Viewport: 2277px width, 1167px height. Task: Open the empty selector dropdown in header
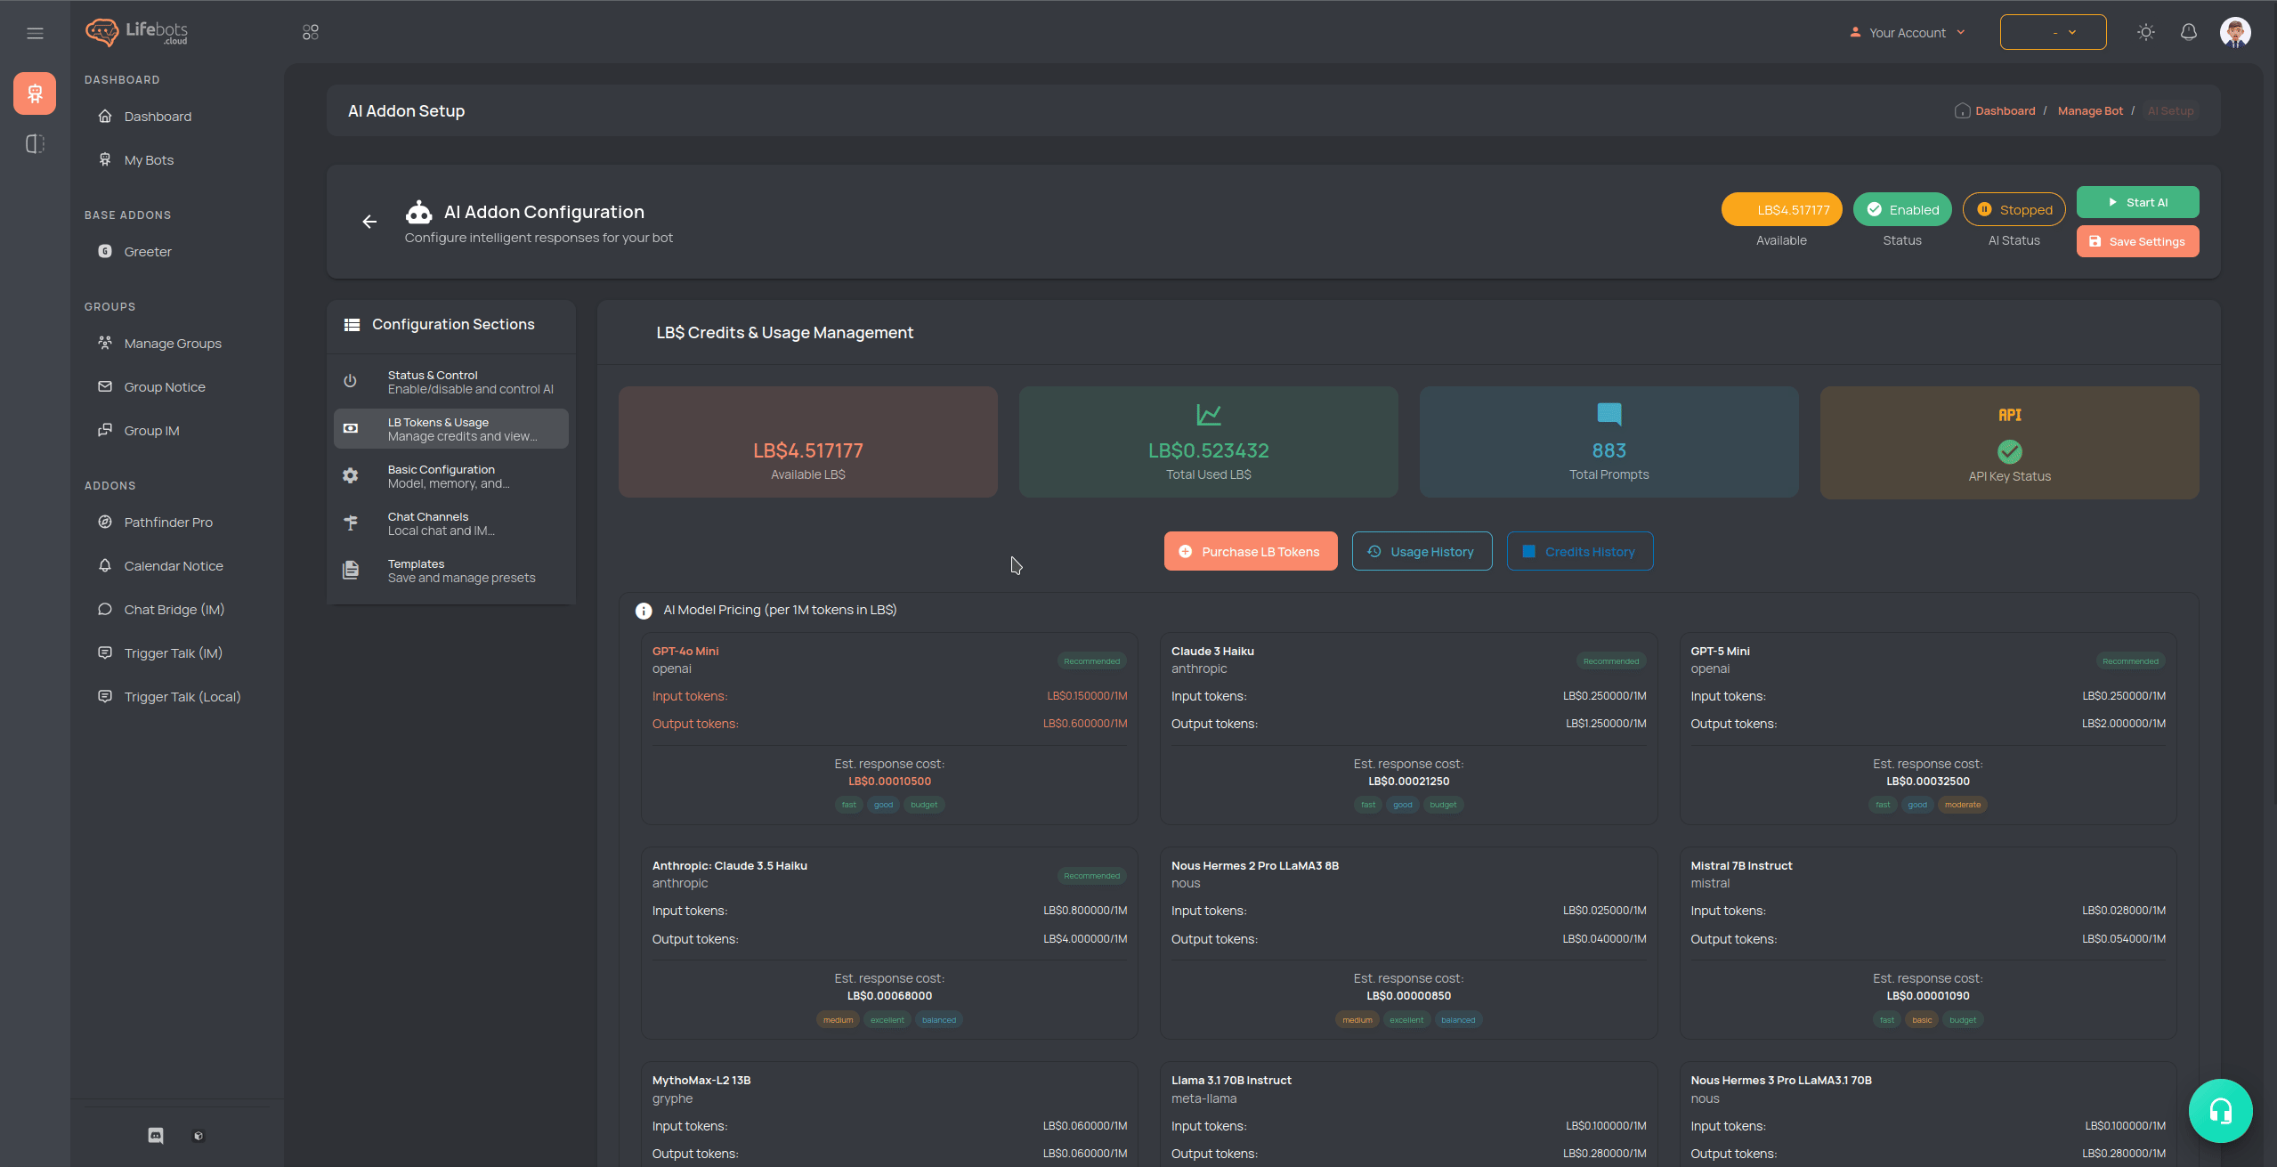point(2053,33)
